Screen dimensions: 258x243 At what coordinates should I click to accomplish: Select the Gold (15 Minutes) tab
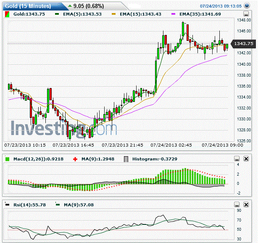coord(28,6)
